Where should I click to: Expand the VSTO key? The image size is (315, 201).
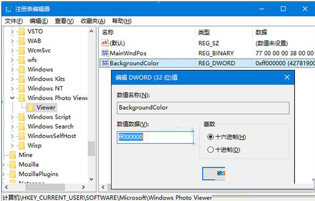(x=12, y=31)
